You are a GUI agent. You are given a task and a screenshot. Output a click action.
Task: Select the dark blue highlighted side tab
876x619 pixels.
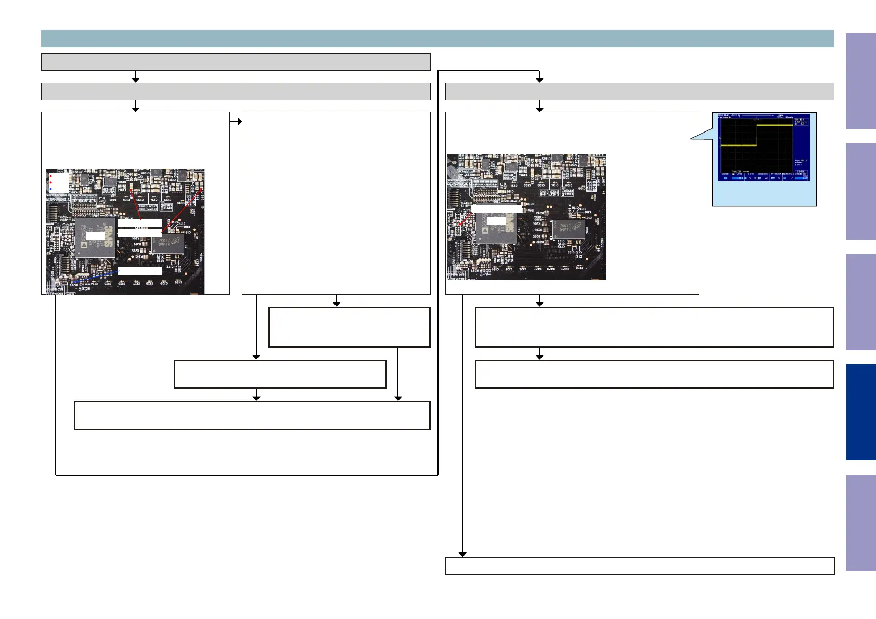[x=861, y=412]
